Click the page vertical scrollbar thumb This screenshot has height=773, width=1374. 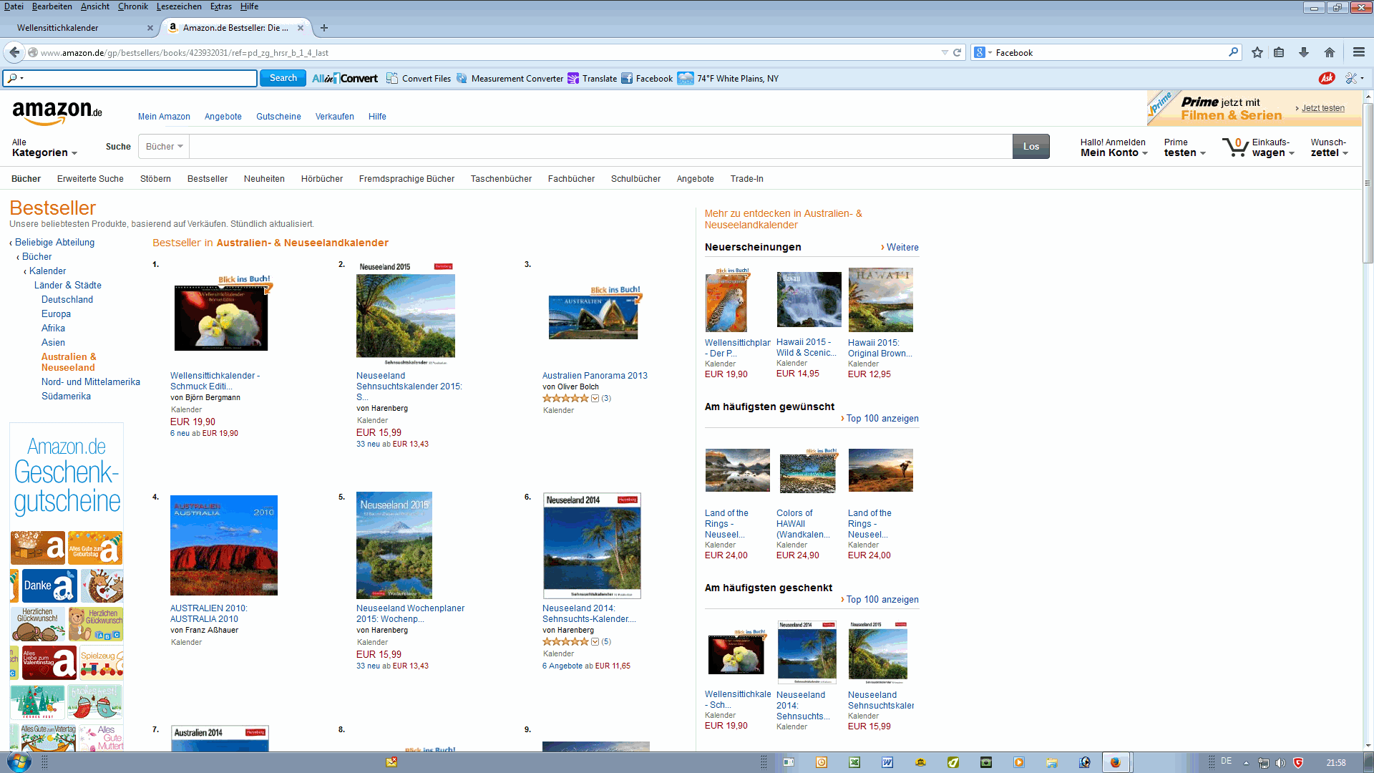(x=1368, y=183)
